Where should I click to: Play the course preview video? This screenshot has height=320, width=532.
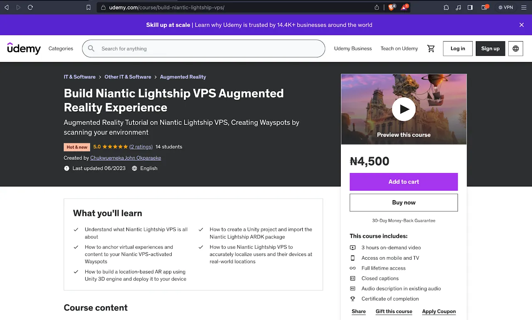click(404, 109)
